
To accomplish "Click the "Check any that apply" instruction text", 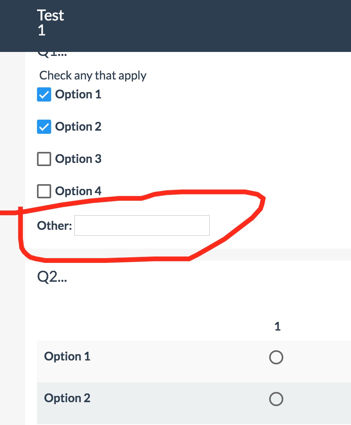I will click(93, 75).
